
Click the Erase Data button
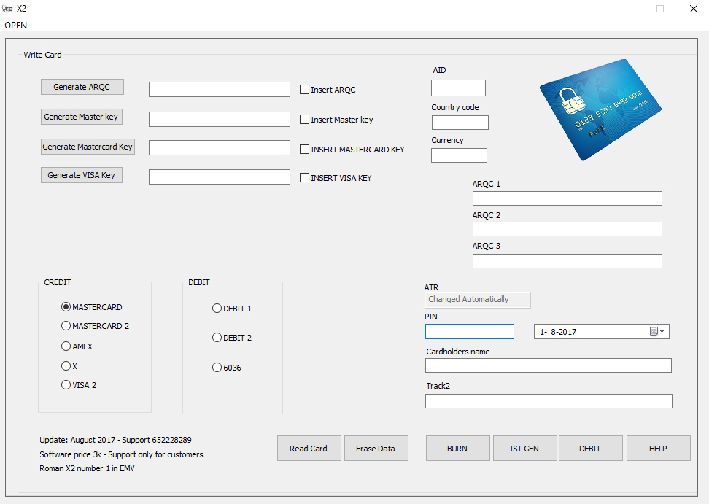point(376,449)
